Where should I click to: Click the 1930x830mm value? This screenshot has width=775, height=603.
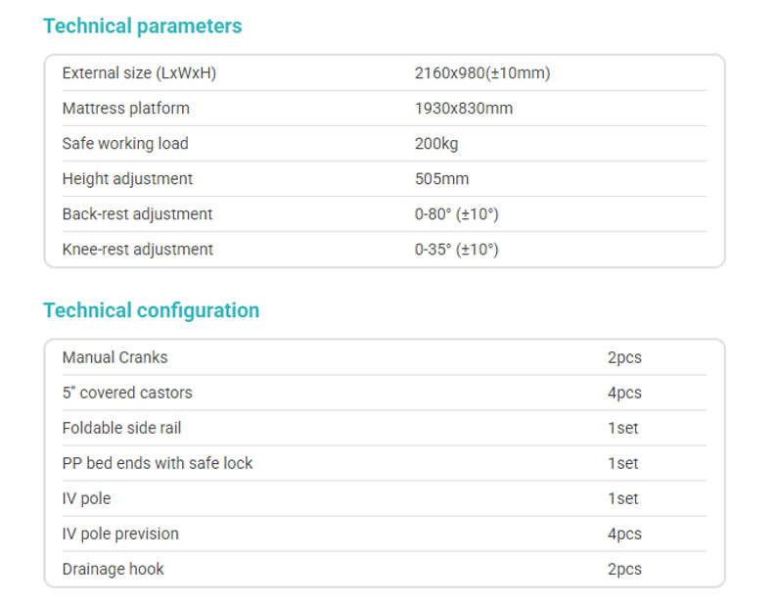(464, 109)
